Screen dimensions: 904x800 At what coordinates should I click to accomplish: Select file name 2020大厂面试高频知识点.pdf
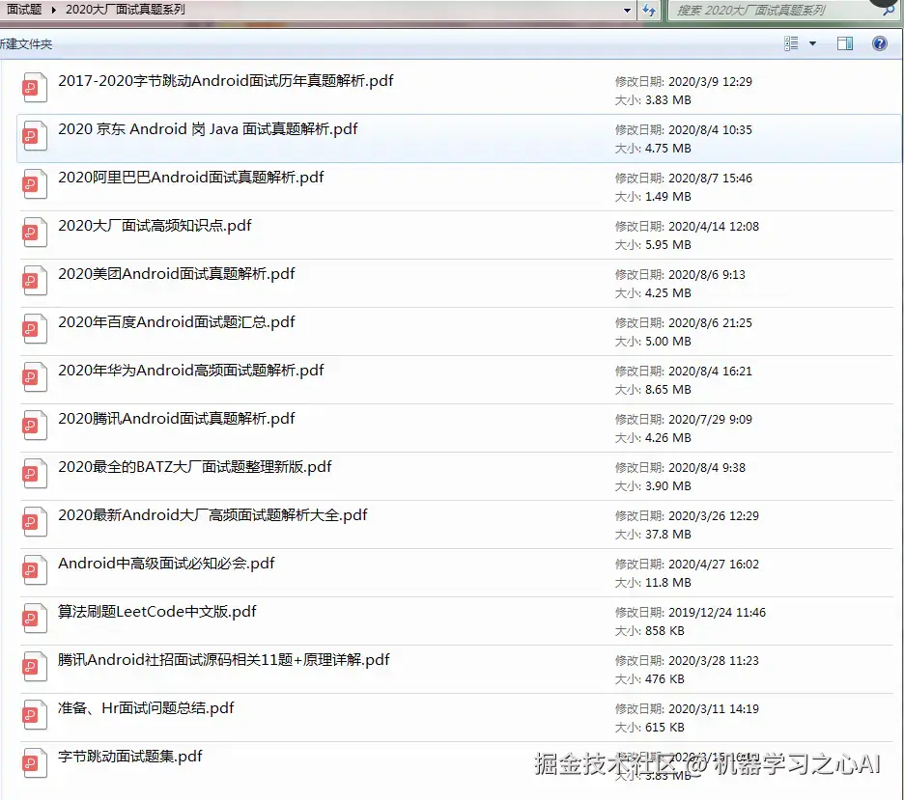[x=155, y=226]
